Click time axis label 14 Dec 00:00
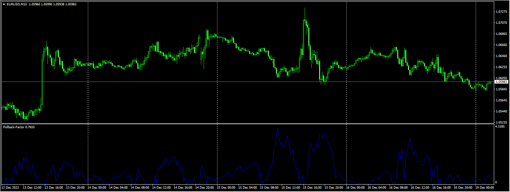Screen dimensions: 510x192 pyautogui.click(x=97, y=188)
